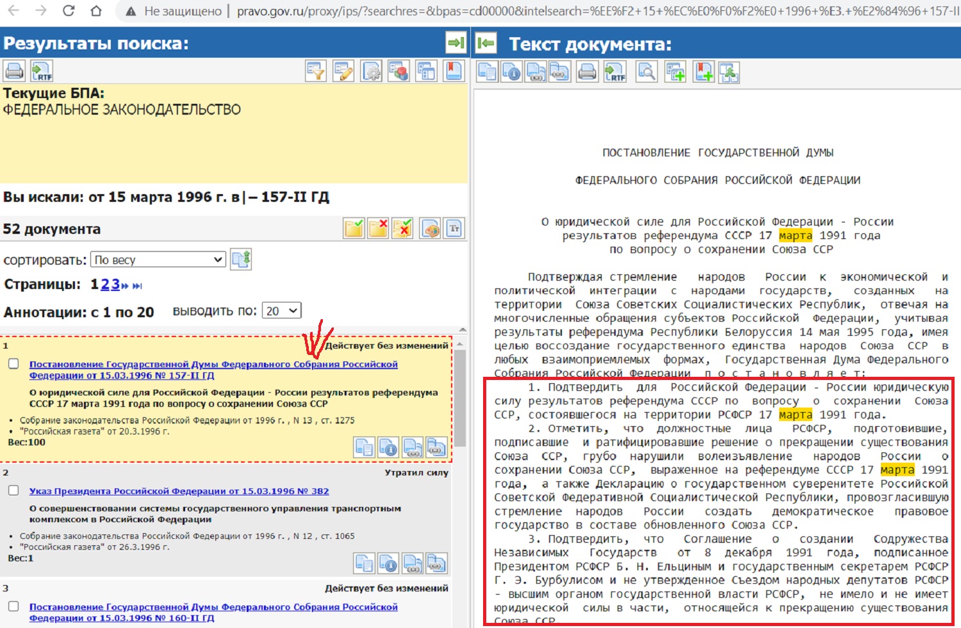Click the 'Не защищено' security warning
This screenshot has height=628, width=961.
click(174, 11)
